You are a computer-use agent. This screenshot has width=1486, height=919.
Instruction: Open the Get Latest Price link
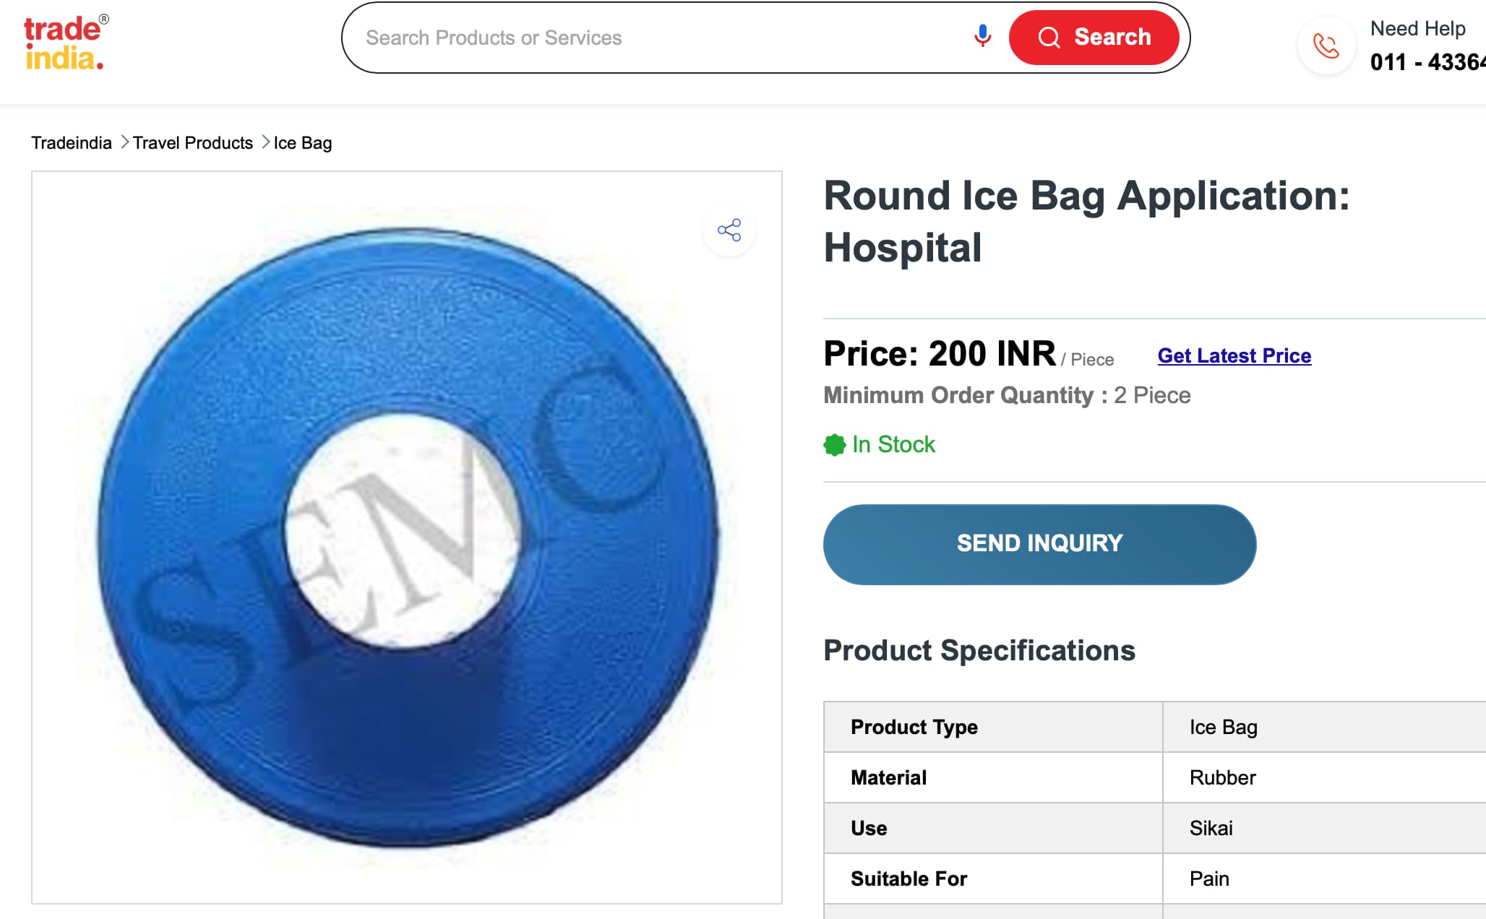1234,356
